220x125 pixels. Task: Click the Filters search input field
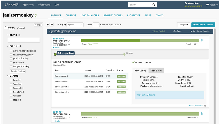24,40
